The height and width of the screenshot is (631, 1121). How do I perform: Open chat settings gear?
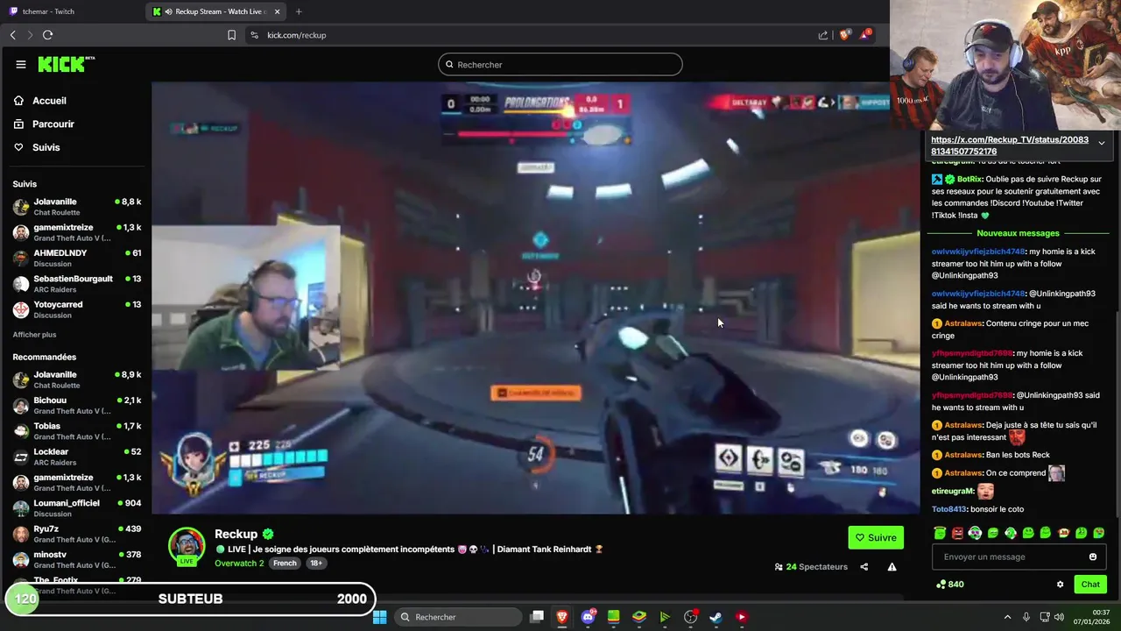[x=1060, y=585]
